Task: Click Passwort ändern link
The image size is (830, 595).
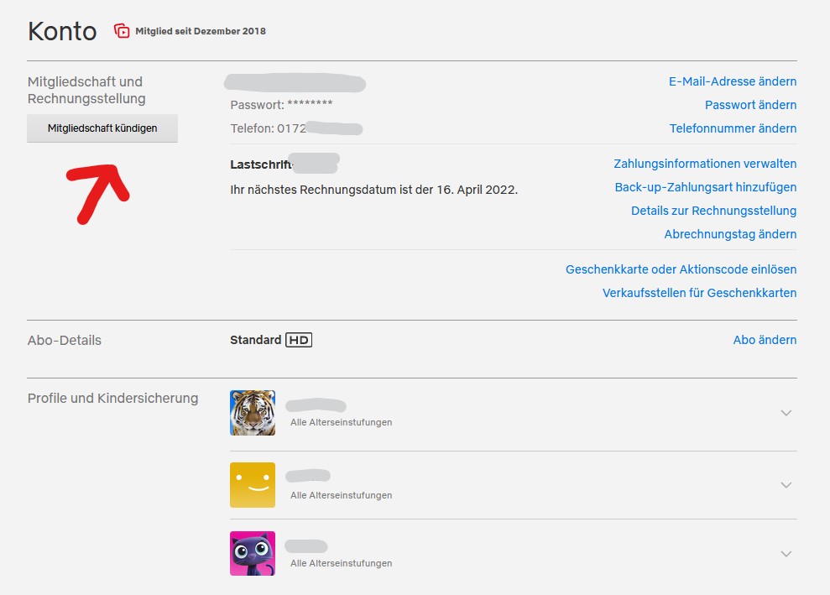Action: click(x=750, y=105)
